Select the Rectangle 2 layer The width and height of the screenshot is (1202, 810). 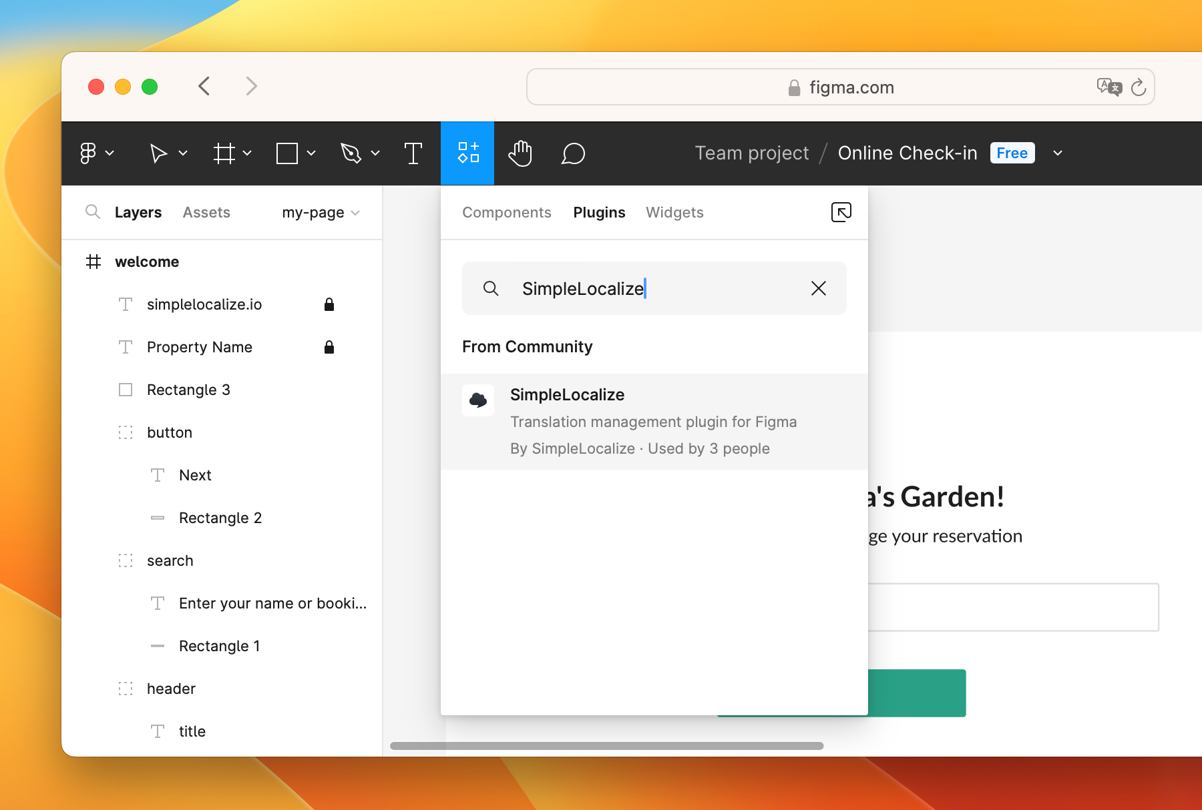tap(220, 518)
